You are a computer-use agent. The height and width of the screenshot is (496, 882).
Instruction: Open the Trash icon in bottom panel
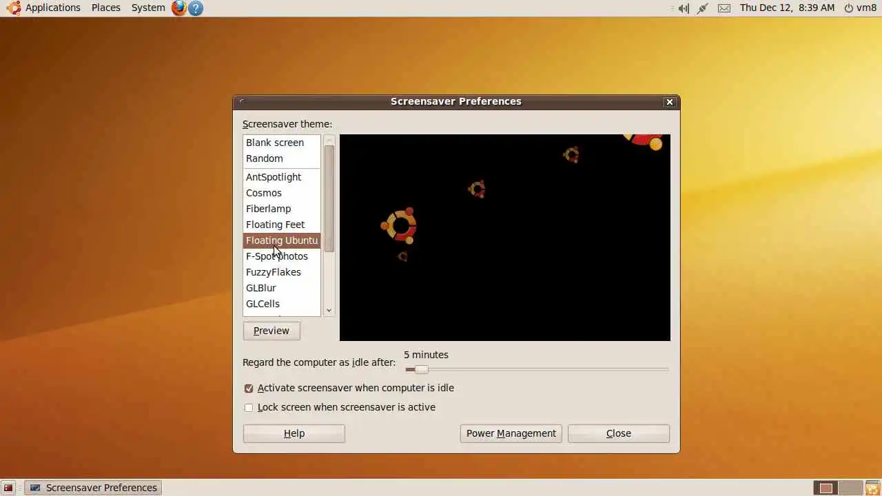click(x=872, y=488)
